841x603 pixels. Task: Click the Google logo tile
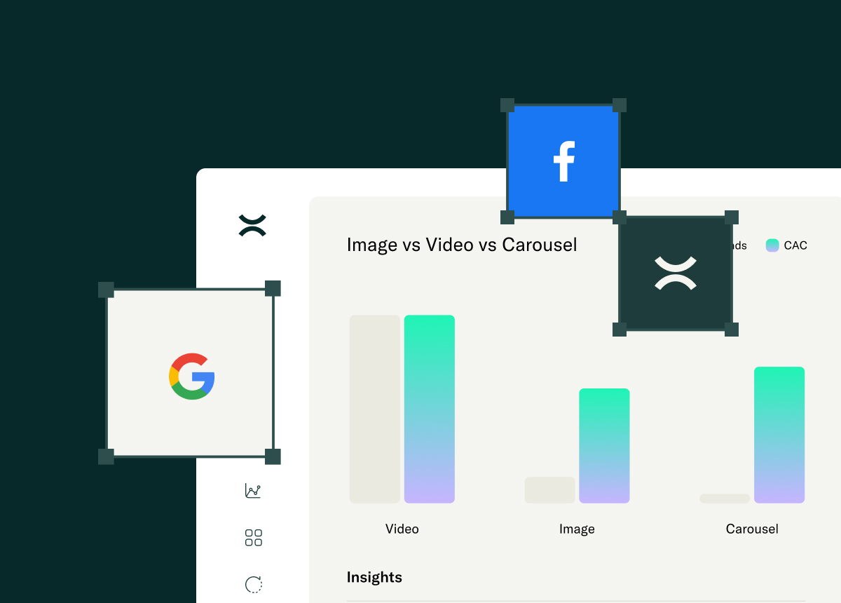pyautogui.click(x=190, y=372)
